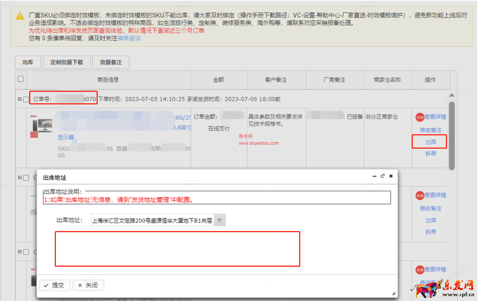
Task: Click the yellow warning triangle in the notice
Action: coord(20,15)
